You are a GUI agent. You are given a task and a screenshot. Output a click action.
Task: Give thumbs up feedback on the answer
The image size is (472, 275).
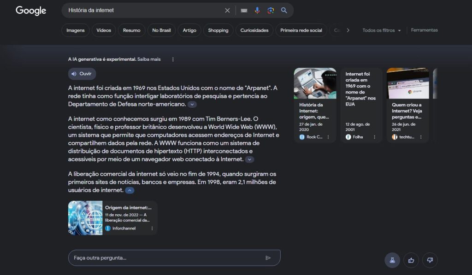[x=411, y=260]
